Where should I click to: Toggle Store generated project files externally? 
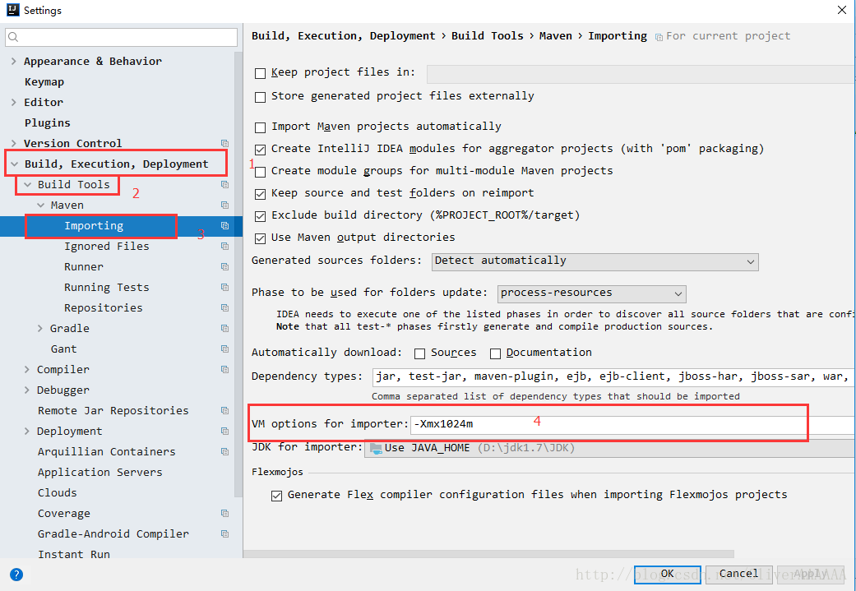[x=261, y=97]
